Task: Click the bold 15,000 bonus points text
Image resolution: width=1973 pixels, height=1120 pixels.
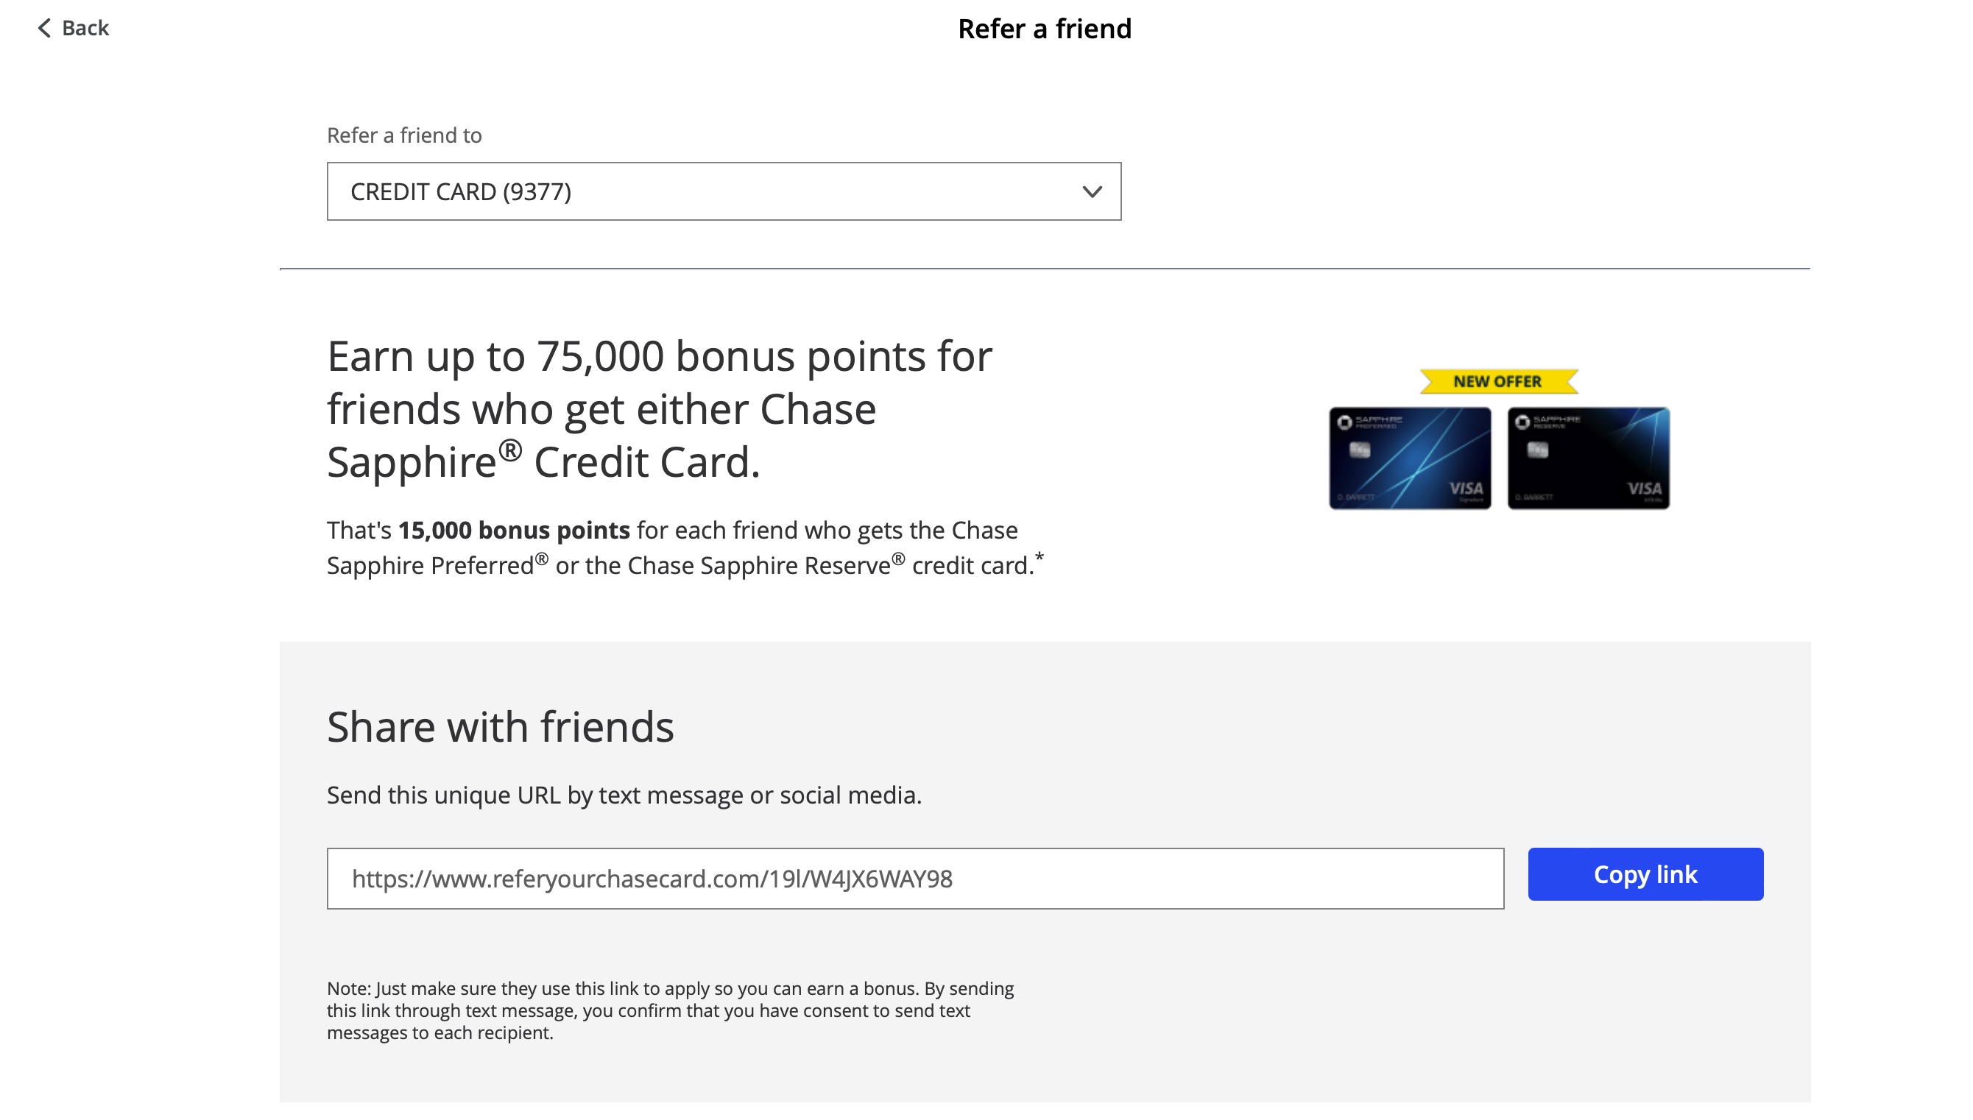Action: point(514,530)
